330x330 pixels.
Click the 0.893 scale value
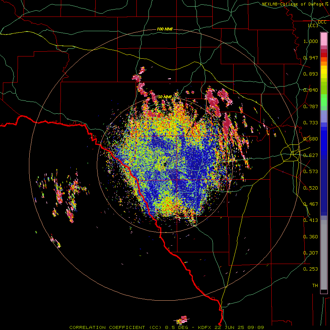pyautogui.click(x=311, y=74)
